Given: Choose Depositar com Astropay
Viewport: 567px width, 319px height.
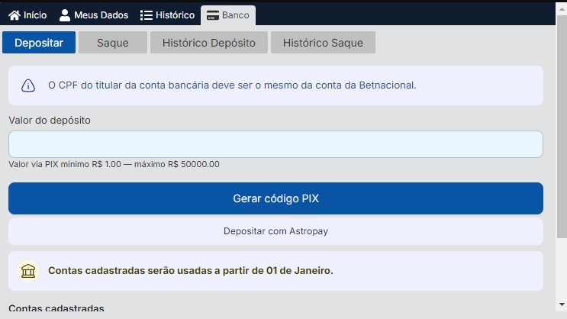Looking at the screenshot, I should (276, 231).
